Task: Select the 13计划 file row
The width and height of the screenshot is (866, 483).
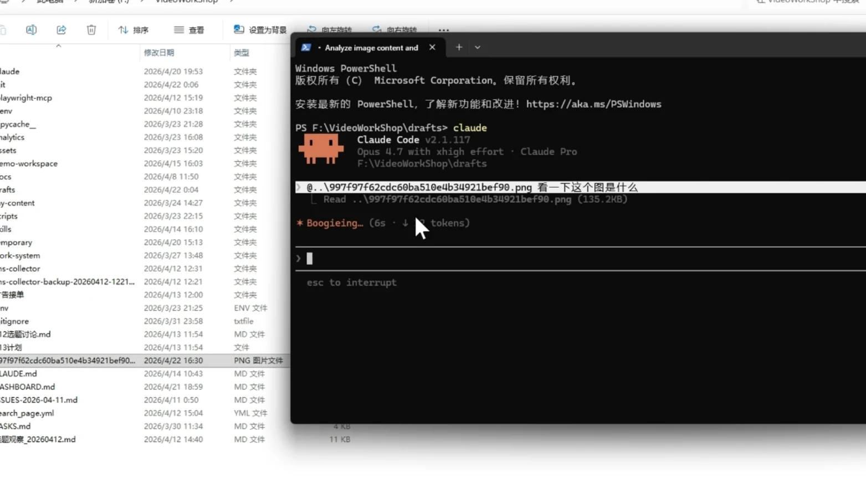Action: [x=144, y=348]
